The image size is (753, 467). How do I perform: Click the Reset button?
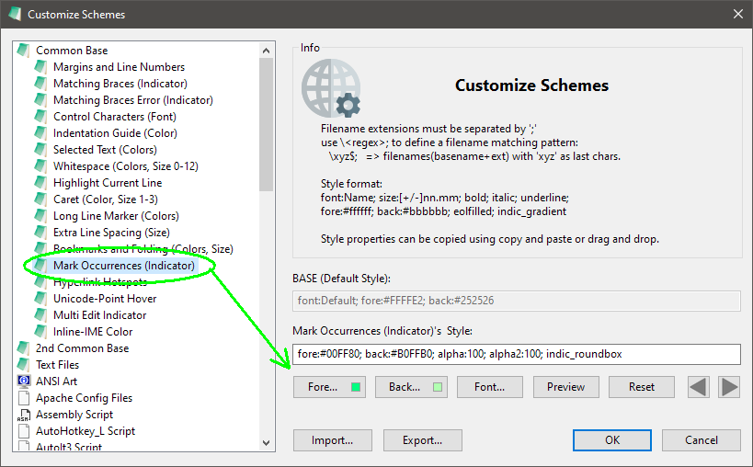pyautogui.click(x=642, y=387)
